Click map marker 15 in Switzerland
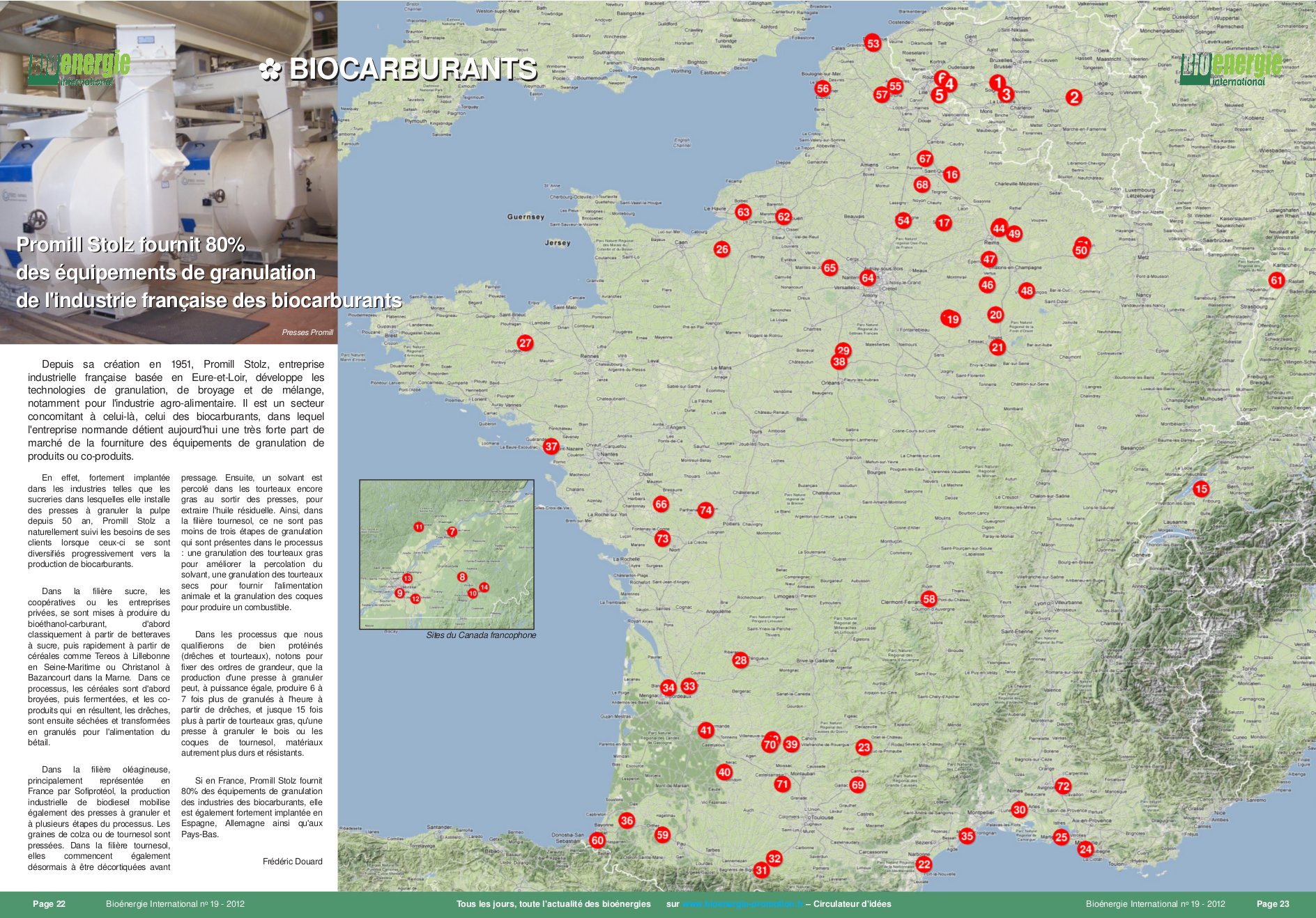 point(1200,489)
